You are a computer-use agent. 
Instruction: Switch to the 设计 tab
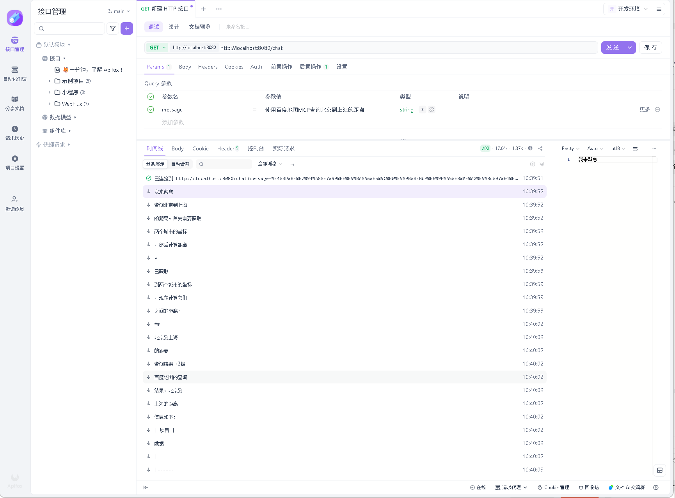[x=174, y=27]
